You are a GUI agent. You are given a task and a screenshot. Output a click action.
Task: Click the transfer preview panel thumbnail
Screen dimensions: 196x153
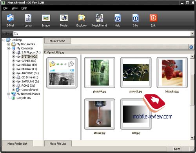[62, 73]
